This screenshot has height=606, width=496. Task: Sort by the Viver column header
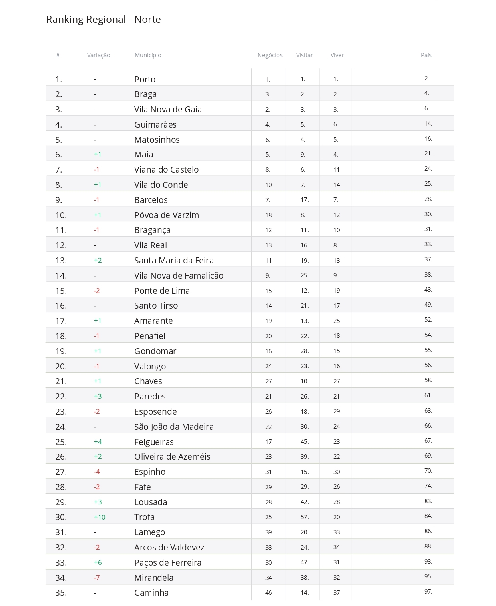(x=337, y=55)
